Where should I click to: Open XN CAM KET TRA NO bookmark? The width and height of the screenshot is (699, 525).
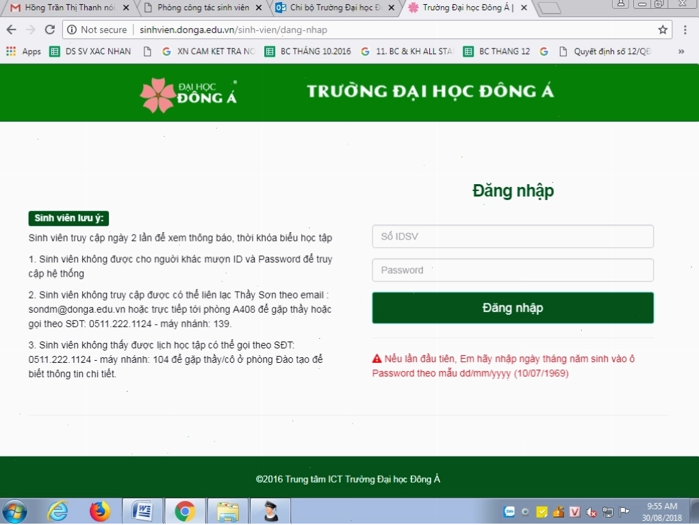pos(208,51)
